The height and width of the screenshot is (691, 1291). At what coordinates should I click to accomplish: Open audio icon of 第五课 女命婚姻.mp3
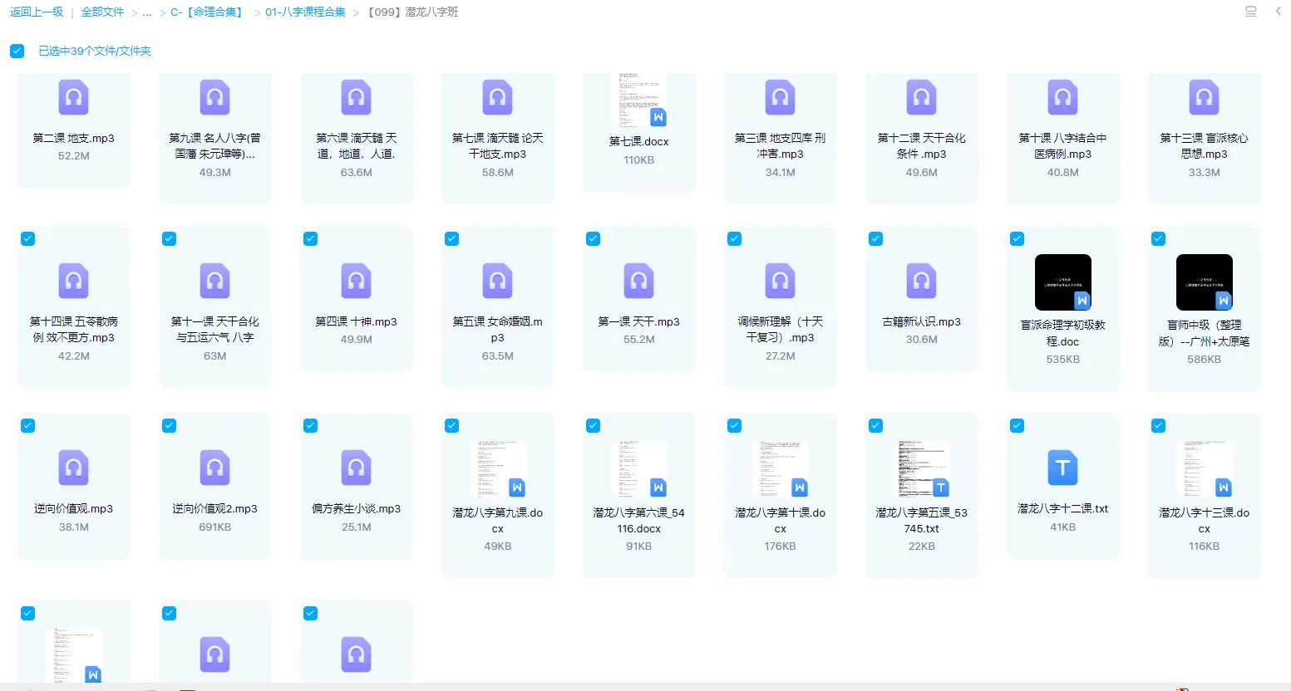(497, 281)
